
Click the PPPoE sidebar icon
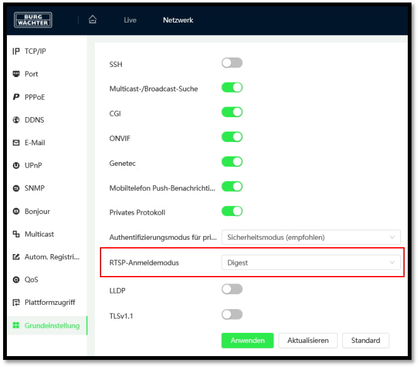tap(16, 97)
